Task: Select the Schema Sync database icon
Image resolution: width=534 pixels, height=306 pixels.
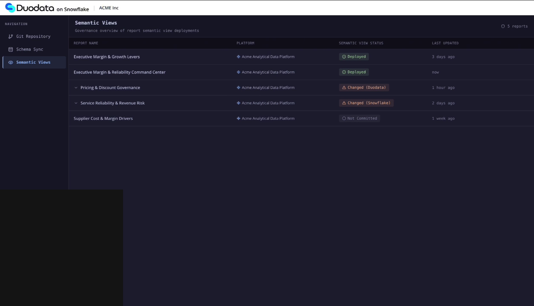Action: click(x=10, y=49)
